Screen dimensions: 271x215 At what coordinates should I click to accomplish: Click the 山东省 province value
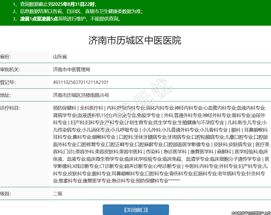tap(60, 57)
